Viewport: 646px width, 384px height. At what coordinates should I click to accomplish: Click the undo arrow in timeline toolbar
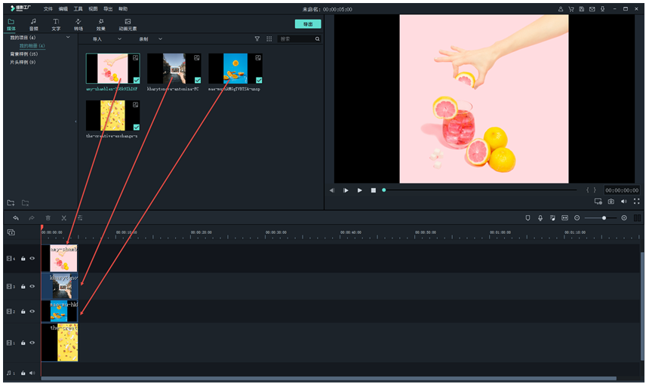(15, 218)
